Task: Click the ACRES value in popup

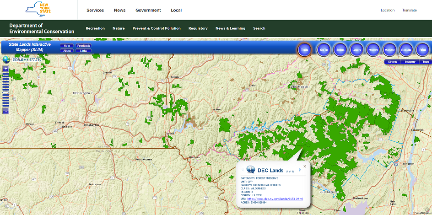Action: click(259, 202)
